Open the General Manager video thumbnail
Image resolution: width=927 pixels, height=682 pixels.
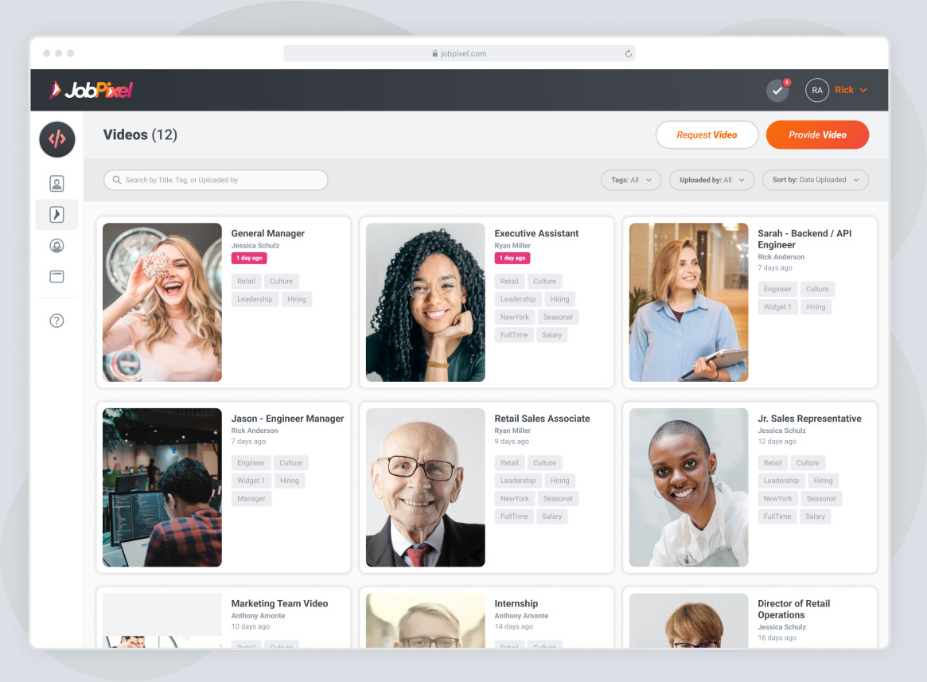(162, 302)
